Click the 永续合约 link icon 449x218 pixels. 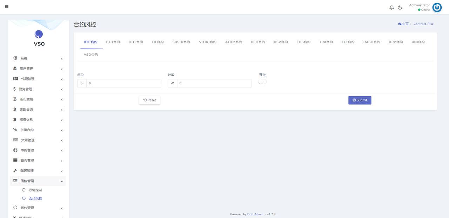click(15, 129)
